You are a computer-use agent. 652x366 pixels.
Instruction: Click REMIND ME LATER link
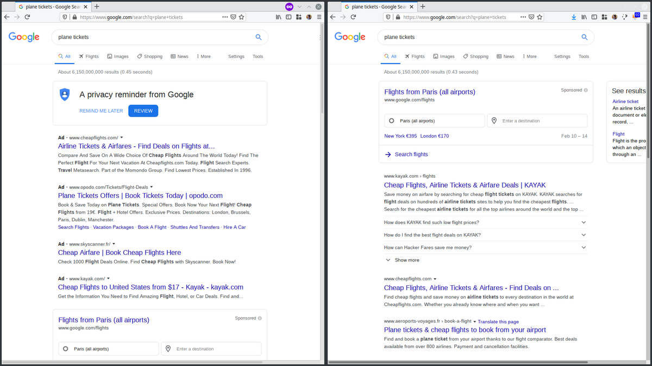[x=101, y=111]
